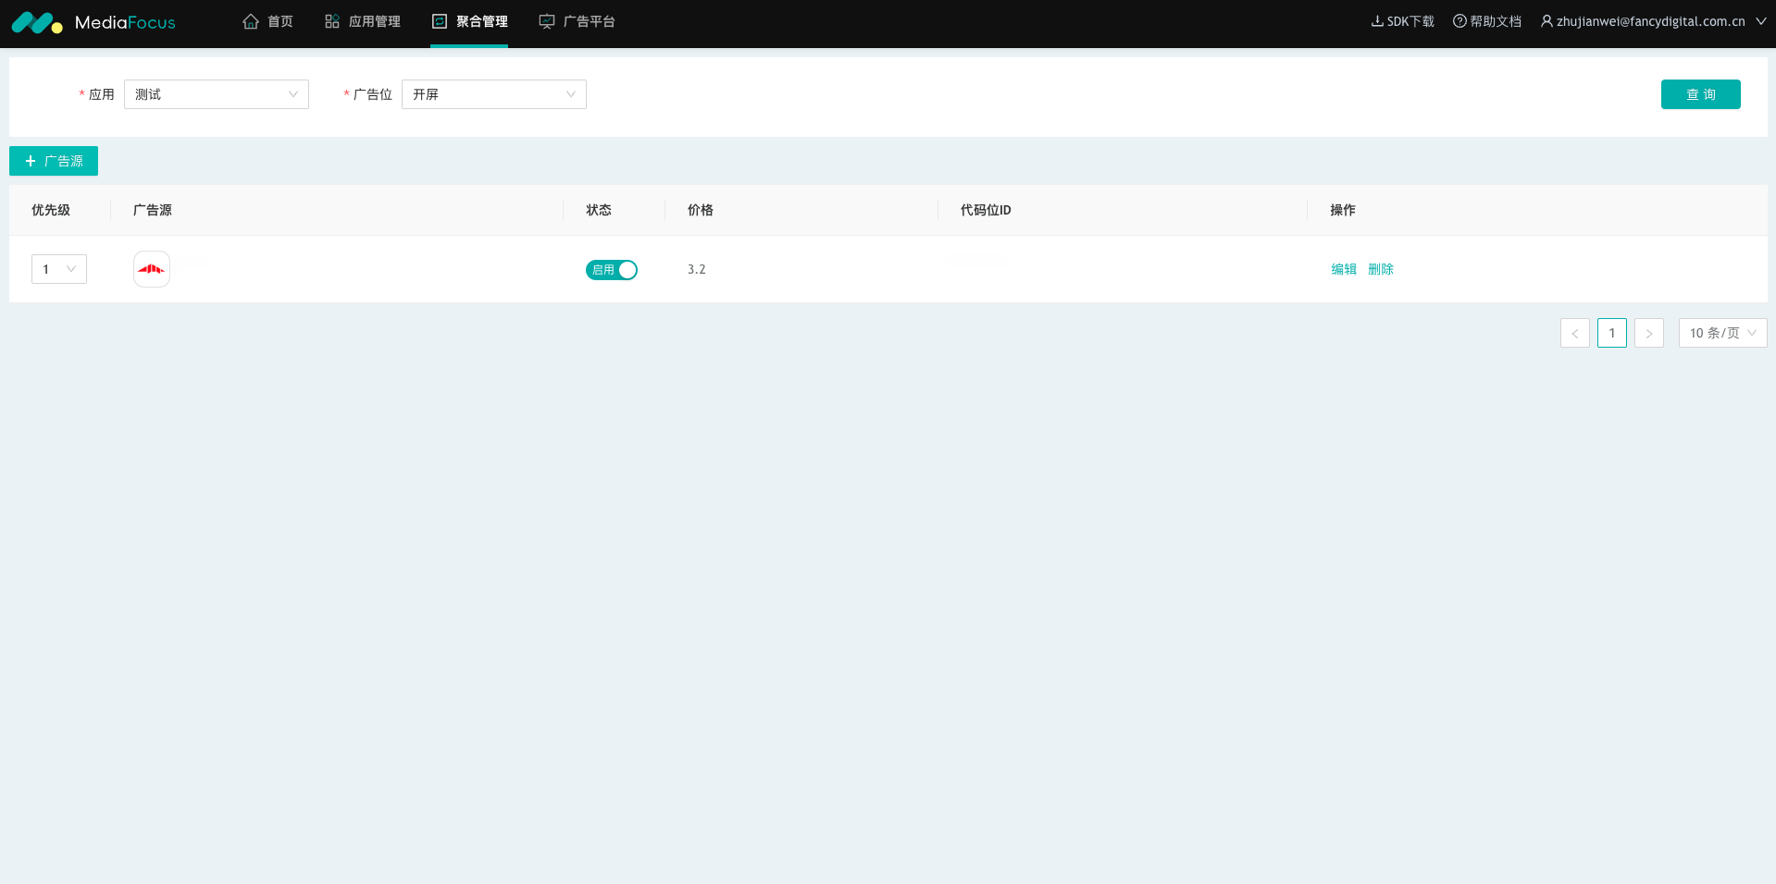Click the SDK下载 download icon
This screenshot has height=884, width=1776.
pos(1377,21)
